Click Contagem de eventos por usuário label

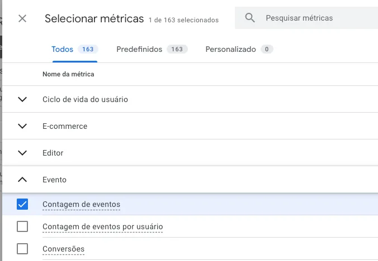[102, 226]
